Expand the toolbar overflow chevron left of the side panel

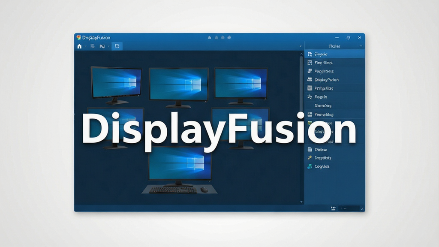(x=301, y=46)
